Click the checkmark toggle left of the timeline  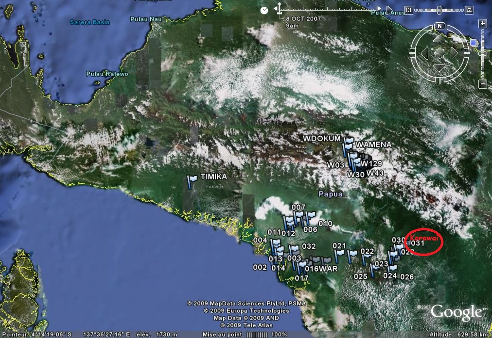point(264,9)
